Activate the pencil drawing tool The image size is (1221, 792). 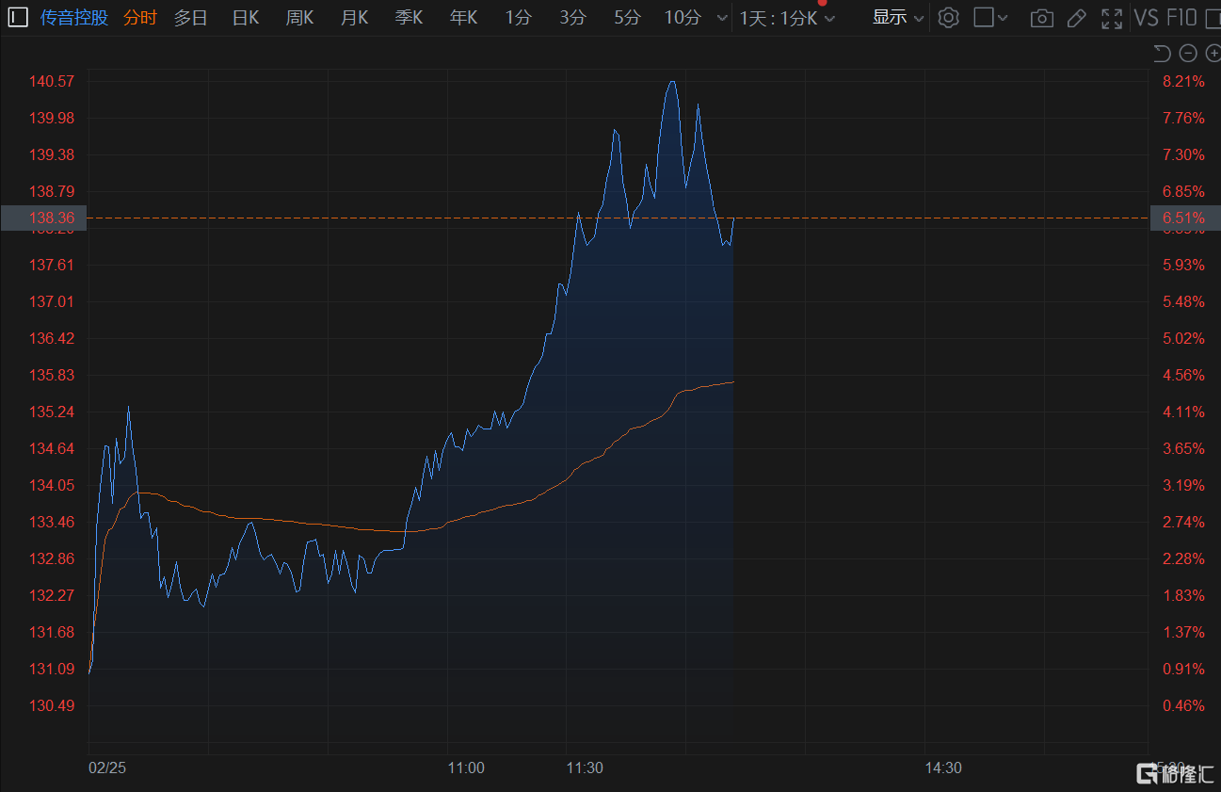pos(1077,18)
